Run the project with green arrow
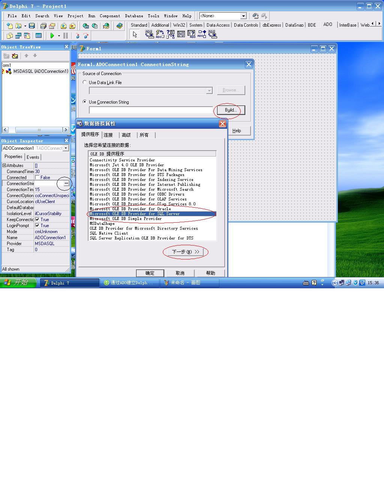Viewport: 384px width, 479px height. (52, 36)
